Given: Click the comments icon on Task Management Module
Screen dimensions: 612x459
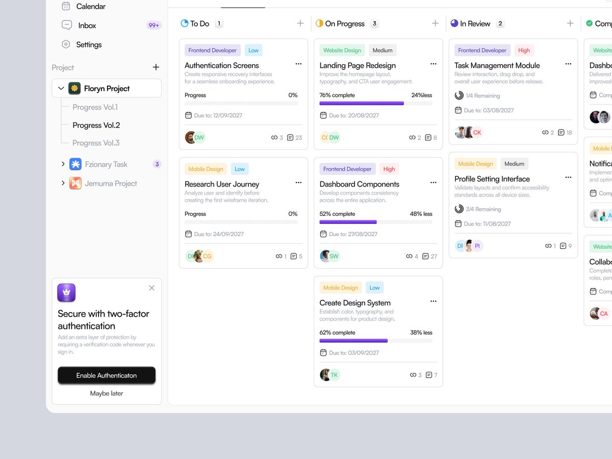Looking at the screenshot, I should point(561,133).
